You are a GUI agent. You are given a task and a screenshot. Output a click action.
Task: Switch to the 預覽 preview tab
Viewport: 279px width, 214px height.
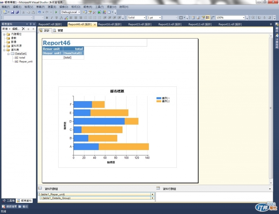click(58, 31)
